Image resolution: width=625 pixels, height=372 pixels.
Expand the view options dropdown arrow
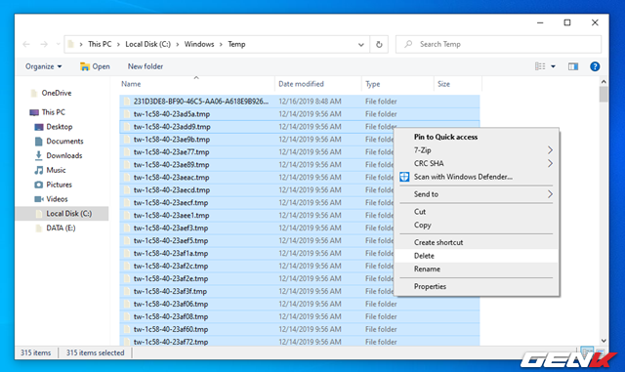(554, 66)
